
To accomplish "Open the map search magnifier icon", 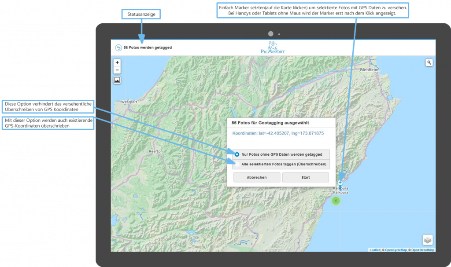I will tap(429, 63).
